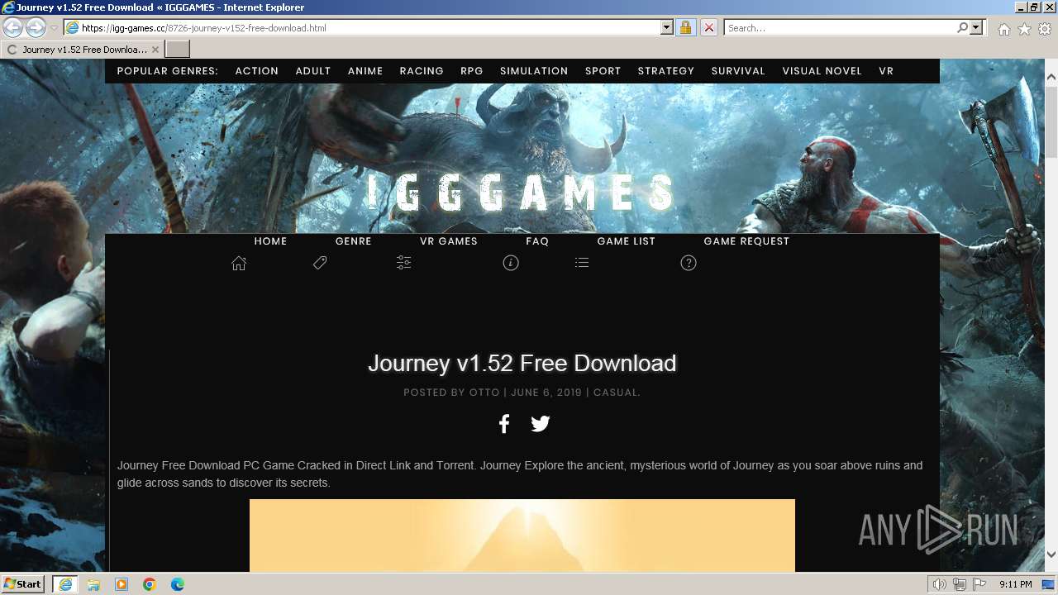Open GAME LIST in site menu
This screenshot has width=1058, height=595.
coord(627,241)
